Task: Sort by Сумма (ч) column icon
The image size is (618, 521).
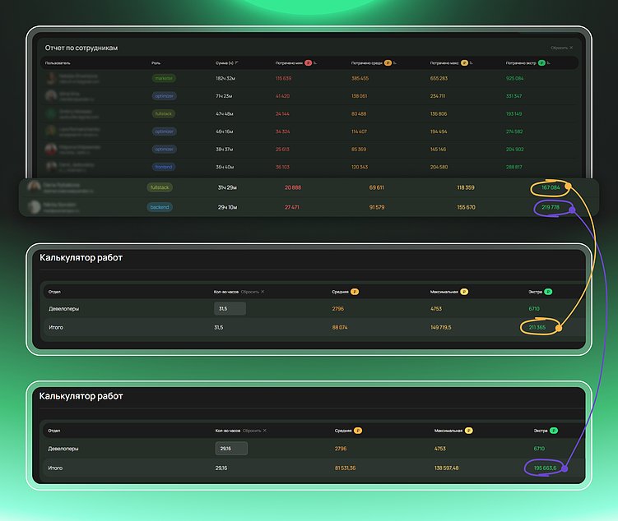Action: point(237,63)
